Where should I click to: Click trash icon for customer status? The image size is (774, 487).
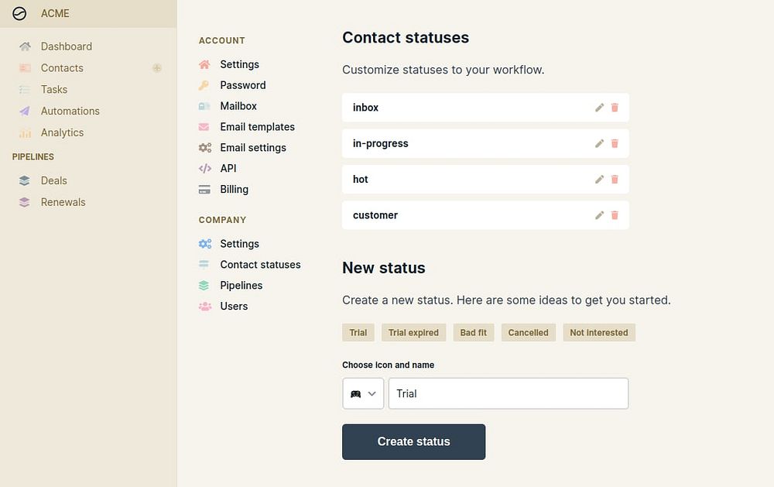tap(615, 215)
